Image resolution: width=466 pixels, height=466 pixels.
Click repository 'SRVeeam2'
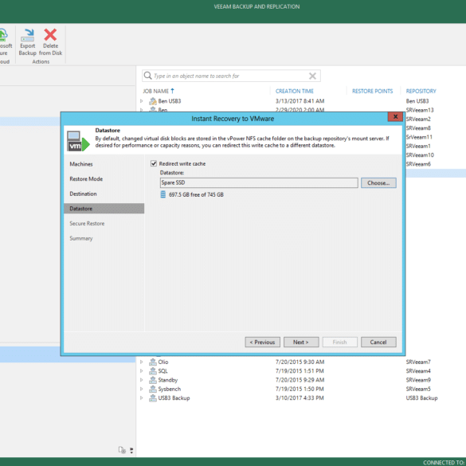[x=418, y=119]
